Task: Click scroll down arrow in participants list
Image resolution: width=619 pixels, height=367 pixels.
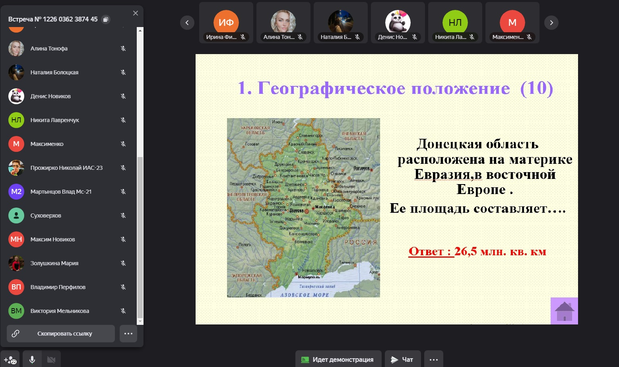Action: coord(140,321)
